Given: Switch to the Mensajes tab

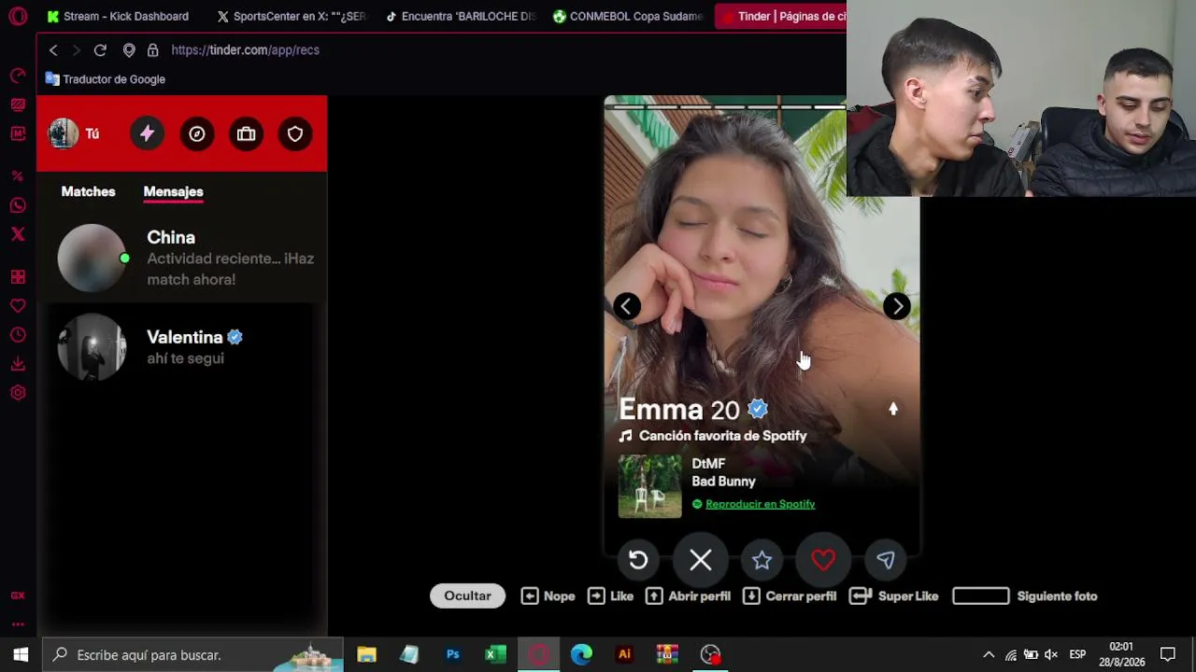Looking at the screenshot, I should point(173,191).
